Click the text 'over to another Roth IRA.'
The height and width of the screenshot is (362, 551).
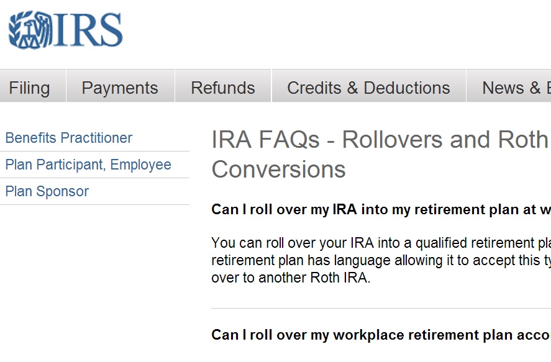pos(291,278)
